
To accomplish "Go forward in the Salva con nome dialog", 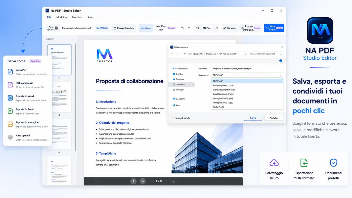I will click(177, 54).
